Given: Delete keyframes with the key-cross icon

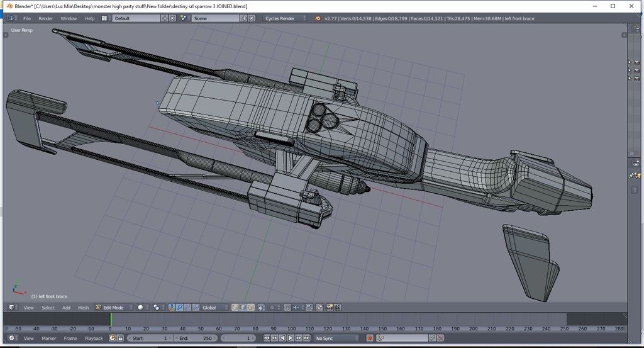Looking at the screenshot, I should click(x=440, y=338).
